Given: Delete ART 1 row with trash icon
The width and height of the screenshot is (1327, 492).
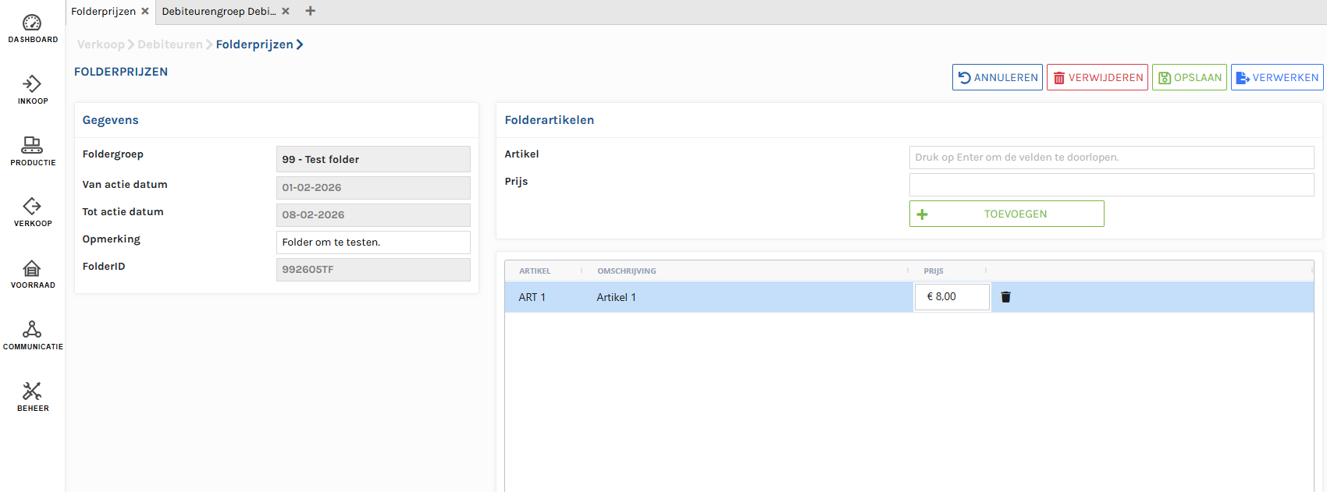Looking at the screenshot, I should [x=1005, y=297].
